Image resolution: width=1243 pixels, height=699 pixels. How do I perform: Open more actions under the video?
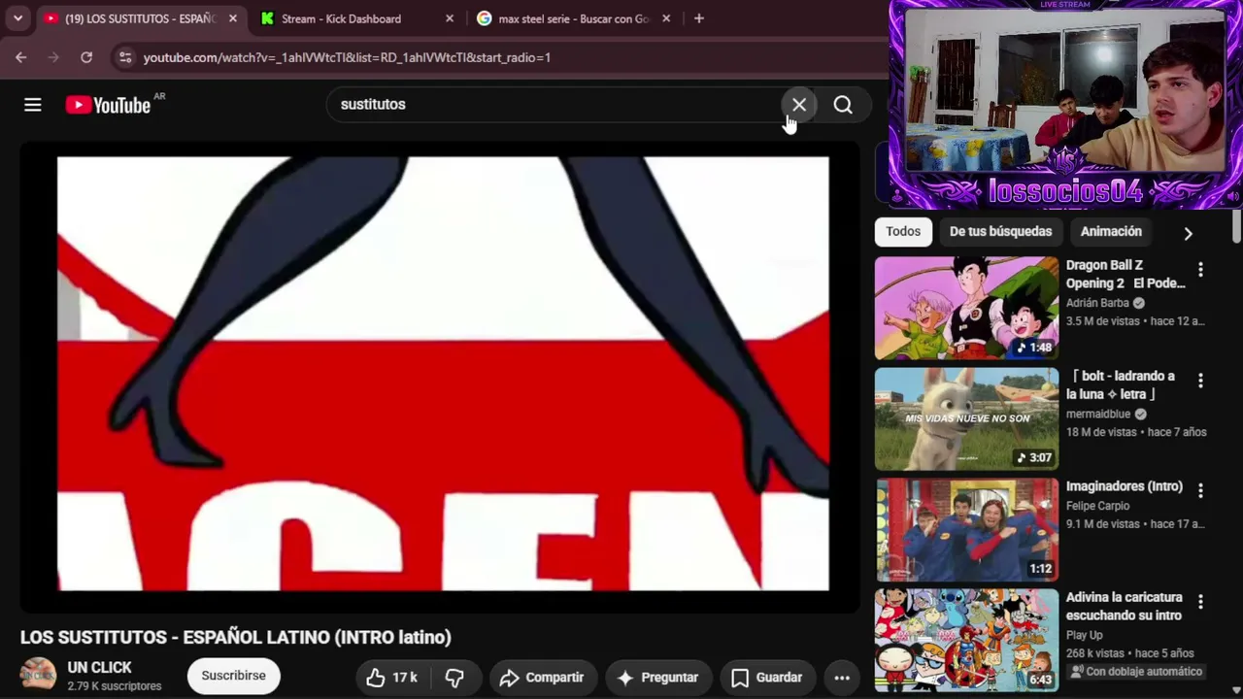tap(842, 678)
